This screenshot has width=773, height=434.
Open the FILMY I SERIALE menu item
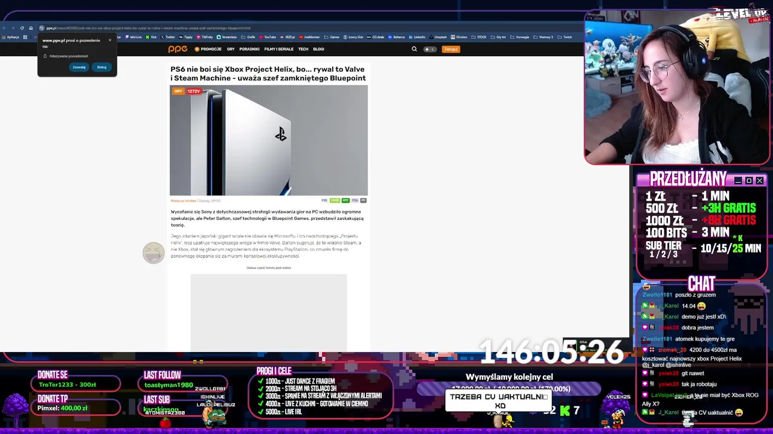pyautogui.click(x=279, y=49)
